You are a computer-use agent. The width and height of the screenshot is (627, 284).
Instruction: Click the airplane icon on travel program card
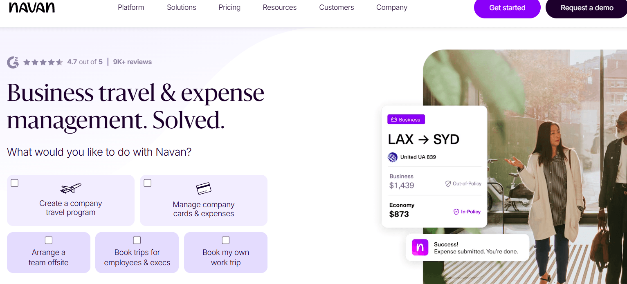pos(71,188)
